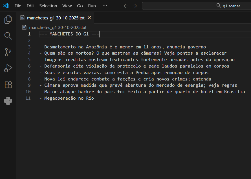Close the manchetes_g1 30-10-2025.txt tab
The width and height of the screenshot is (251, 179).
point(89,18)
